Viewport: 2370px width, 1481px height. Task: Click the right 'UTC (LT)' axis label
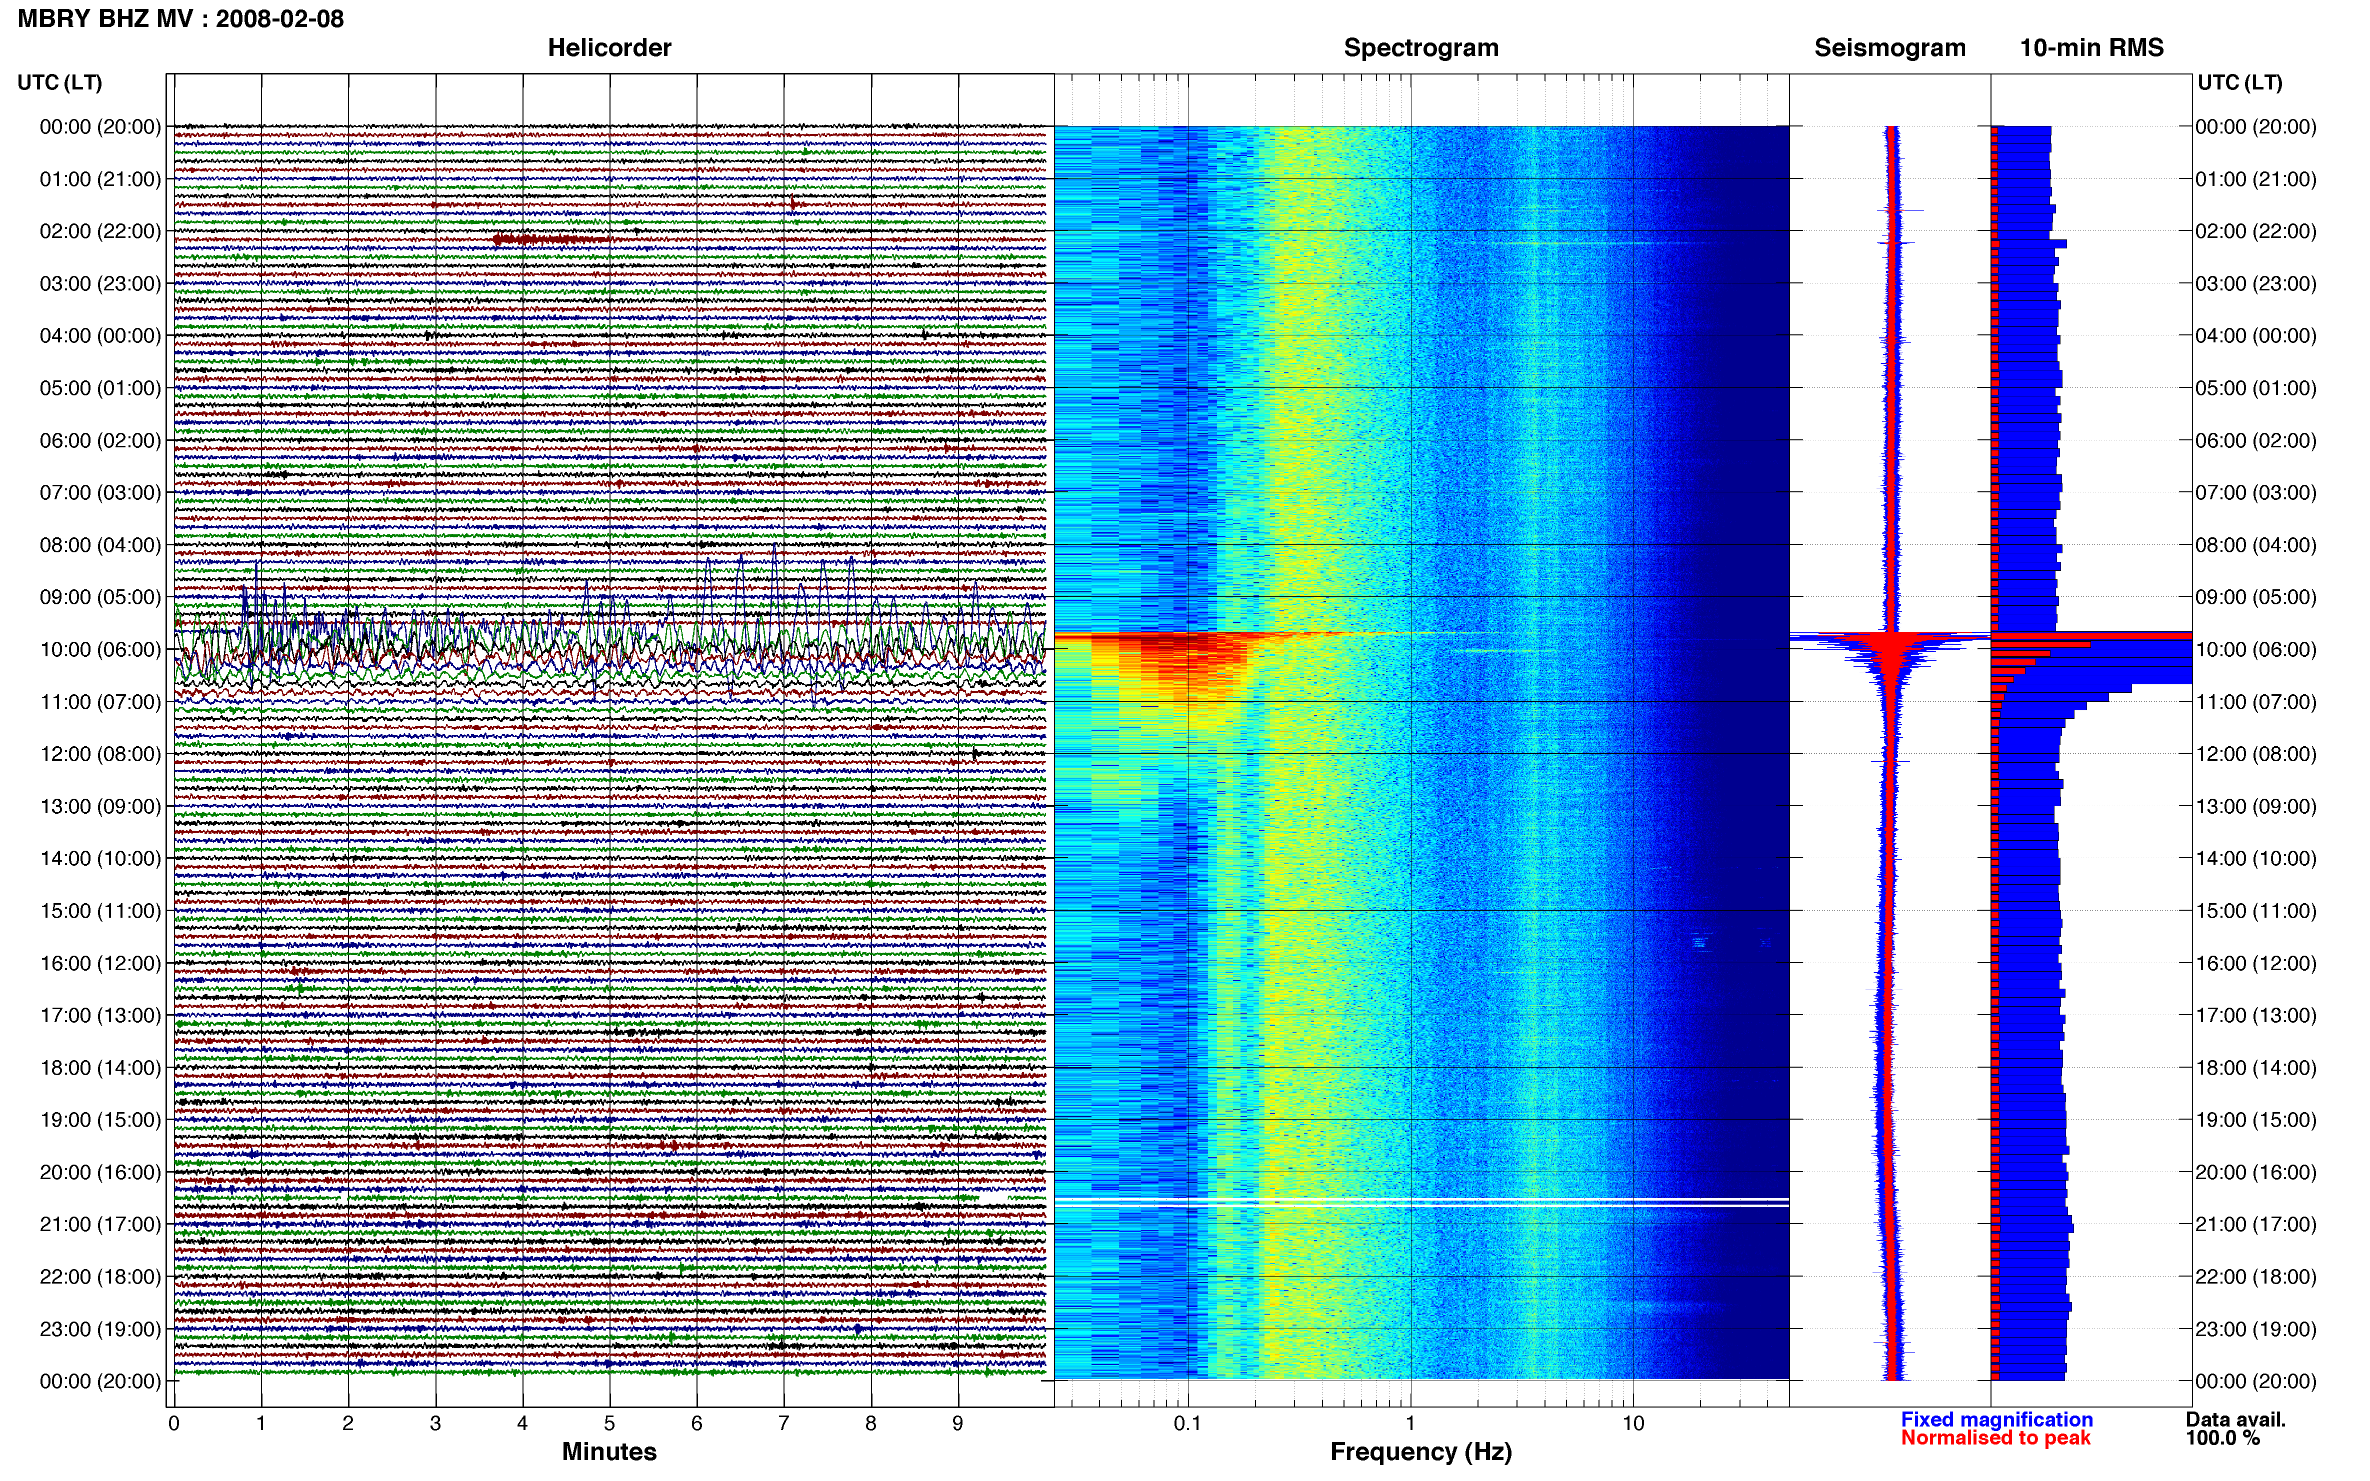coord(2239,82)
